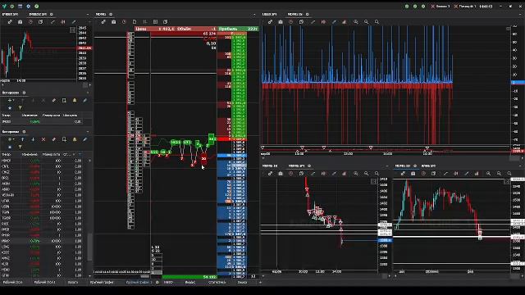Click the table-grid icon in the title bar
The image size is (525, 295).
(x=20, y=7)
